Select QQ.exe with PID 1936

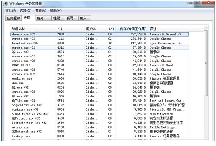99,96
